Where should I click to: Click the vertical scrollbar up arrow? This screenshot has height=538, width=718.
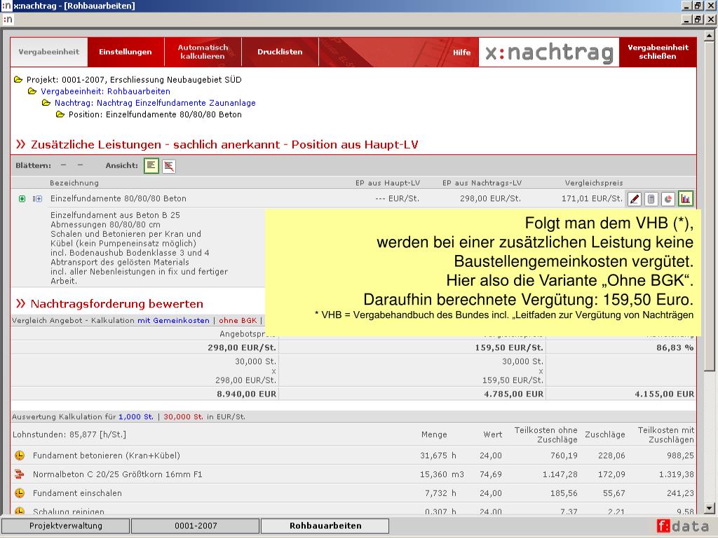pyautogui.click(x=710, y=35)
